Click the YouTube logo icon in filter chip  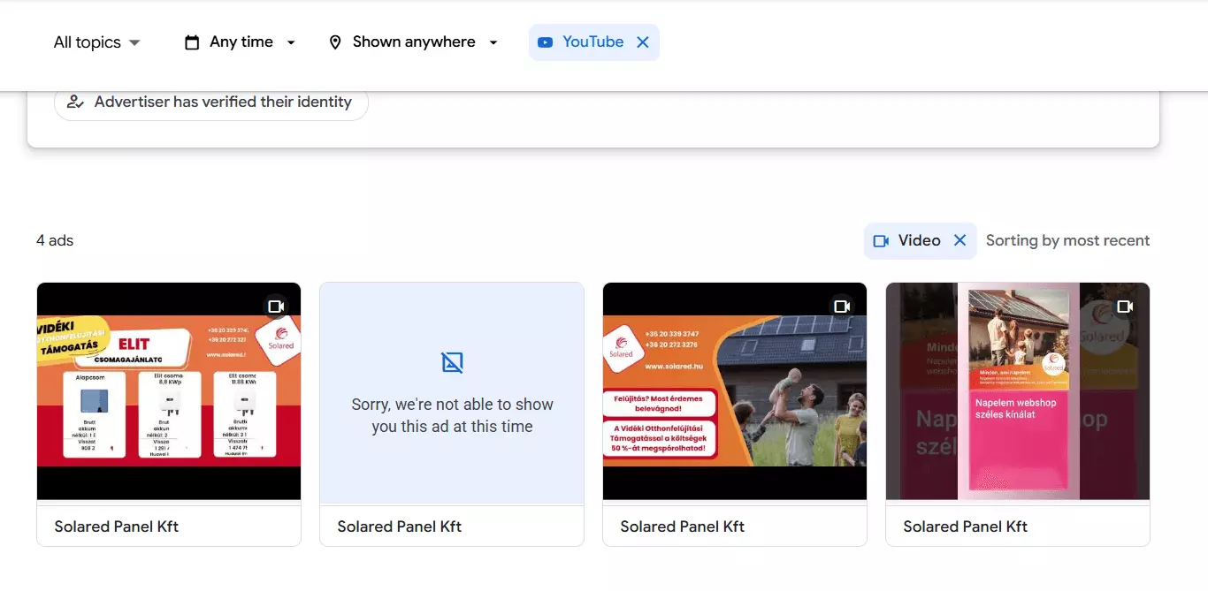[x=546, y=42]
